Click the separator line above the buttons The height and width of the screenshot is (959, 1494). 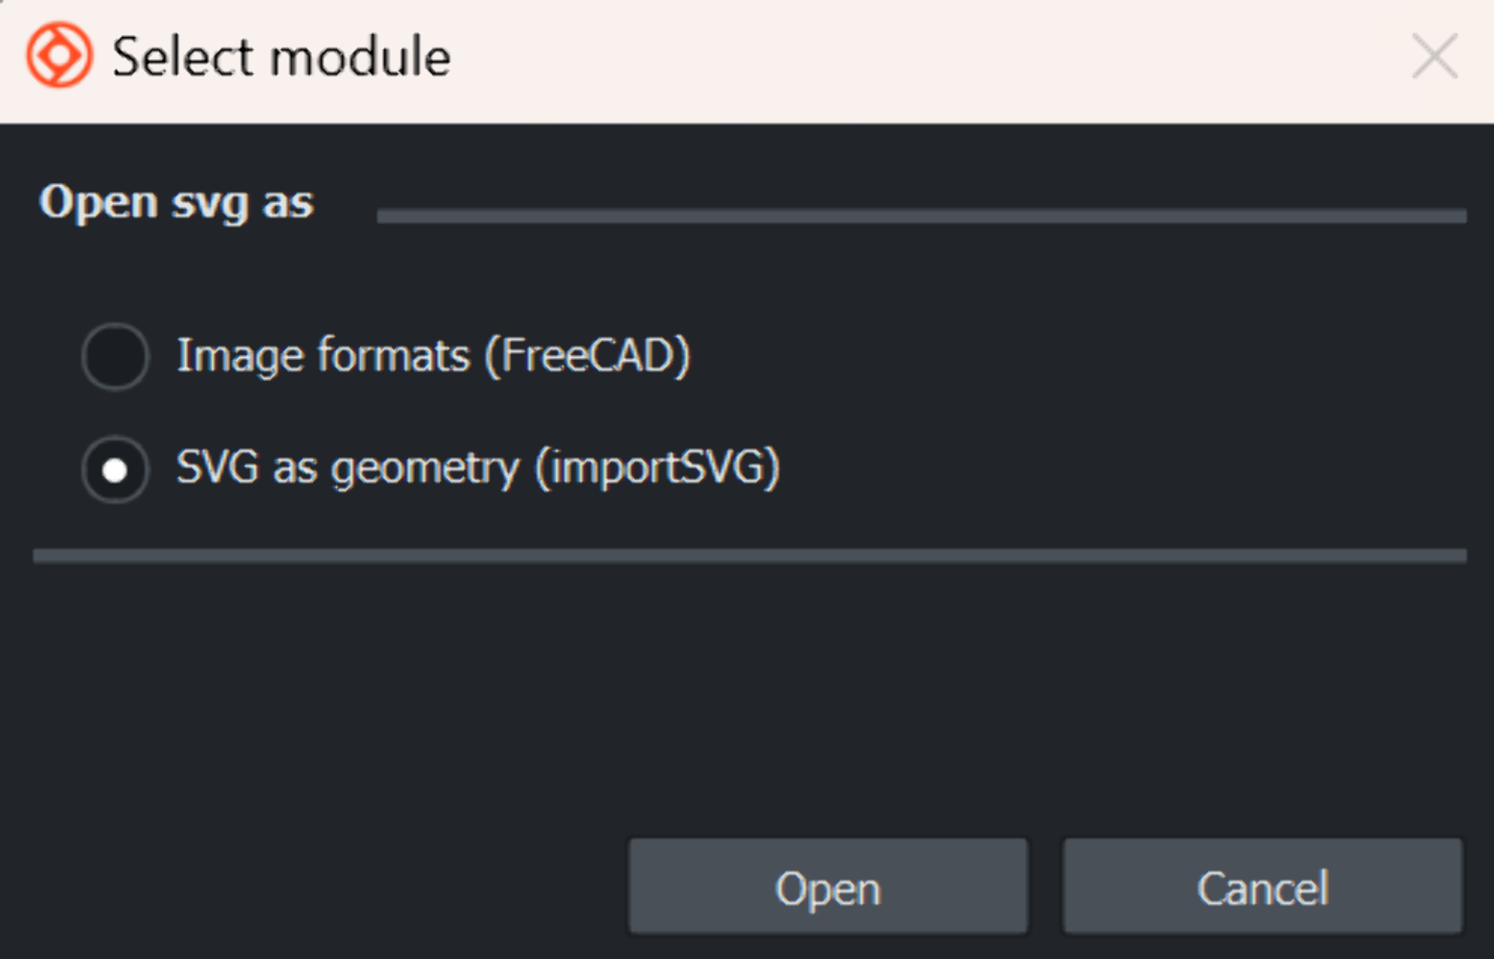(749, 555)
